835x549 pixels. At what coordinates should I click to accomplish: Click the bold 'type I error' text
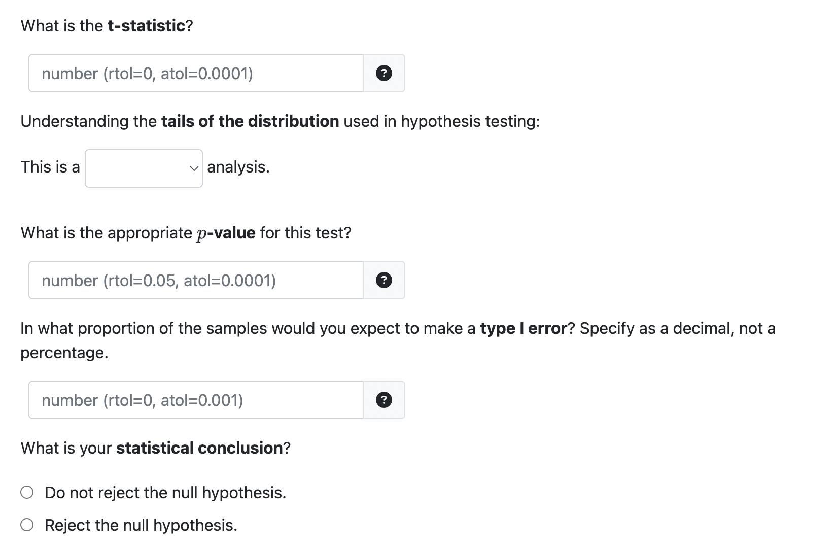[x=523, y=328]
